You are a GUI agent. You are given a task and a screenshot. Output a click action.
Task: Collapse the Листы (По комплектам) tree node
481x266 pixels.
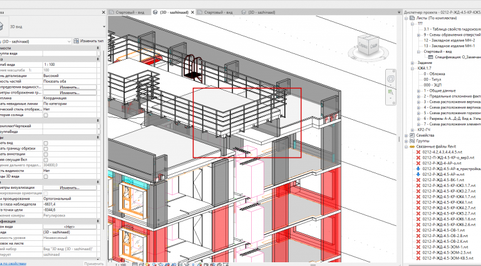(406, 18)
